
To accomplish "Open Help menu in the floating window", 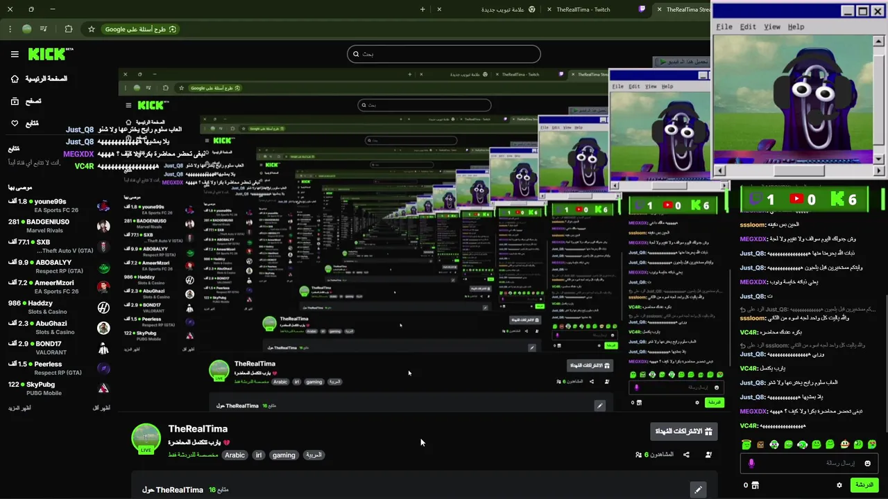I will [x=796, y=26].
